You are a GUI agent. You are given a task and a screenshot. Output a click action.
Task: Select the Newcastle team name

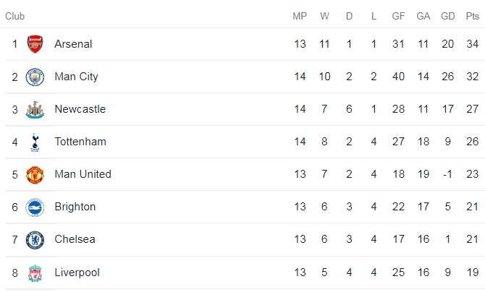tap(80, 109)
